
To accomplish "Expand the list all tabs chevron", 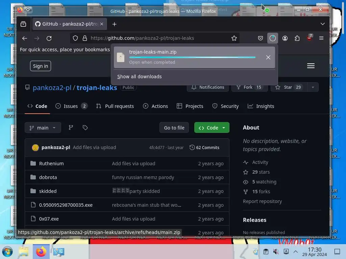I will [x=323, y=24].
